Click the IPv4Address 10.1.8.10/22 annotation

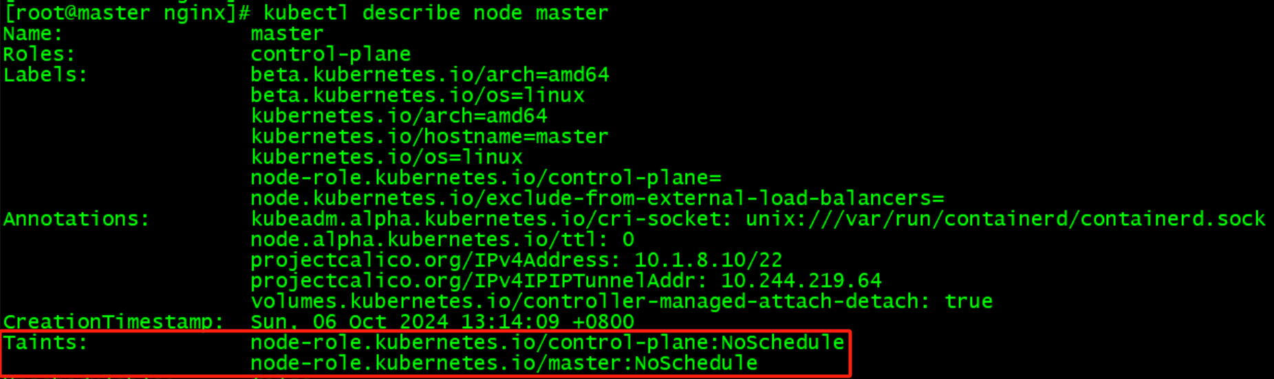(516, 260)
